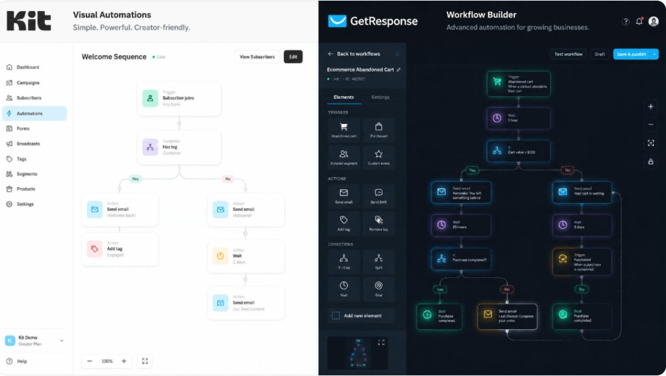Viewport: 666px width, 376px height.
Task: Select the Abandoned cart trigger node on canvas
Action: [518, 84]
